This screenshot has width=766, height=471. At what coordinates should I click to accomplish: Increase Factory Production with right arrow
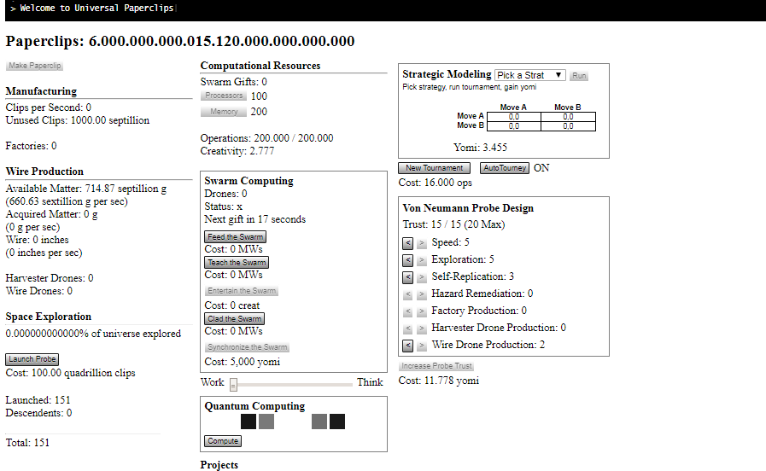coord(421,311)
